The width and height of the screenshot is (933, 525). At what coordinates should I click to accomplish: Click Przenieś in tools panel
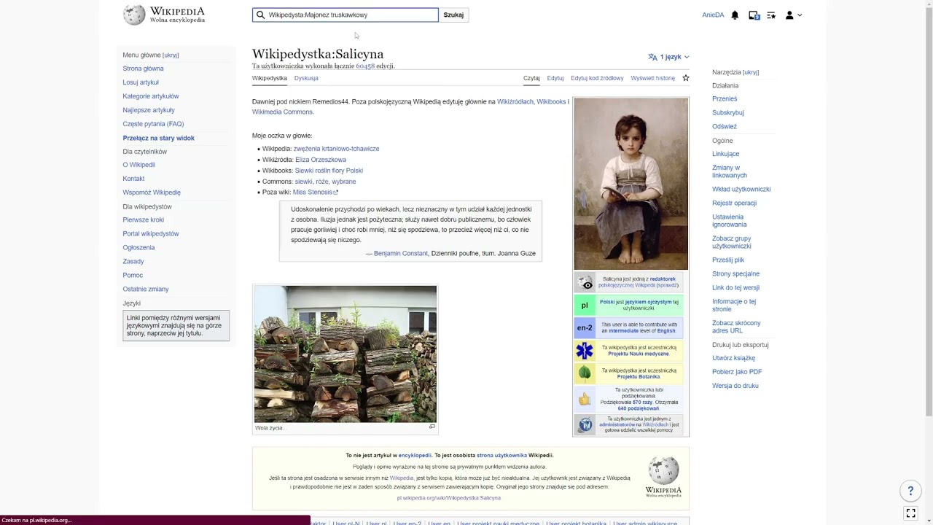coord(725,98)
